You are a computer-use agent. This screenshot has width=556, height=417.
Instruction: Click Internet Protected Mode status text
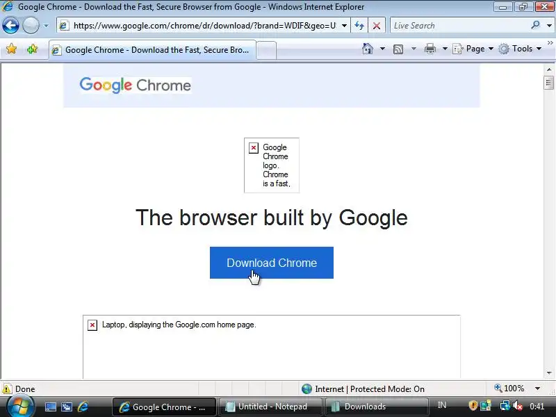pos(370,389)
